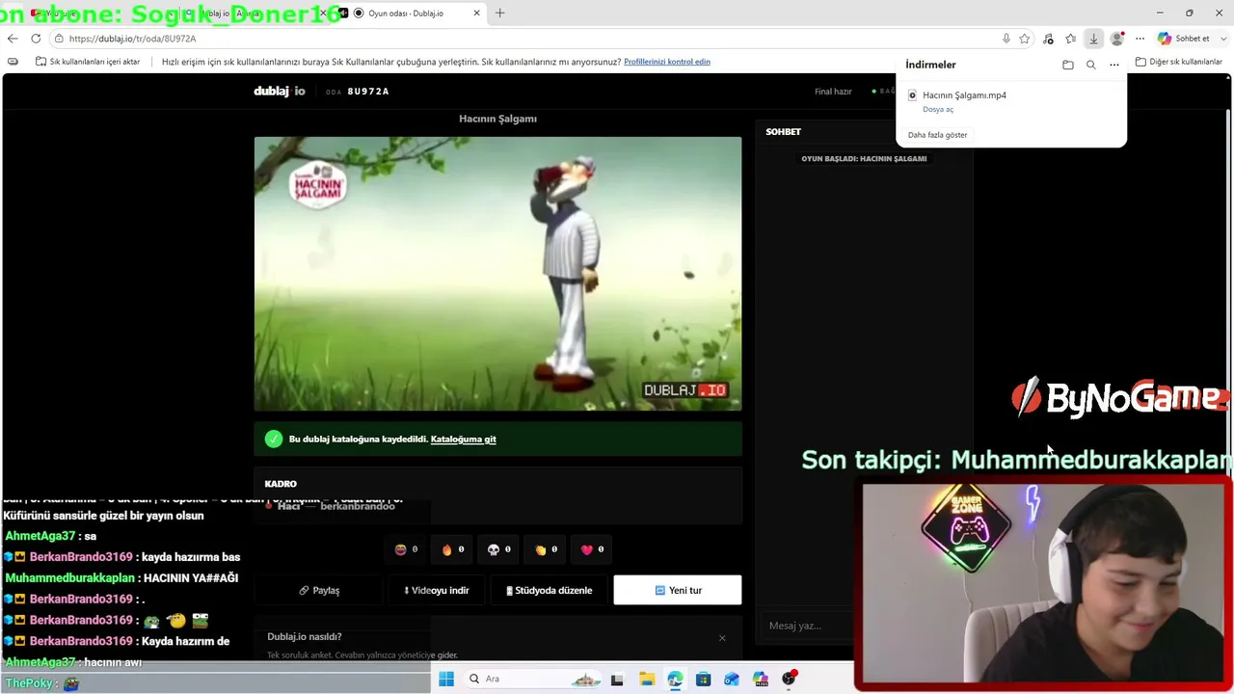
Task: Click the 'Paylaş' share button
Action: click(319, 590)
